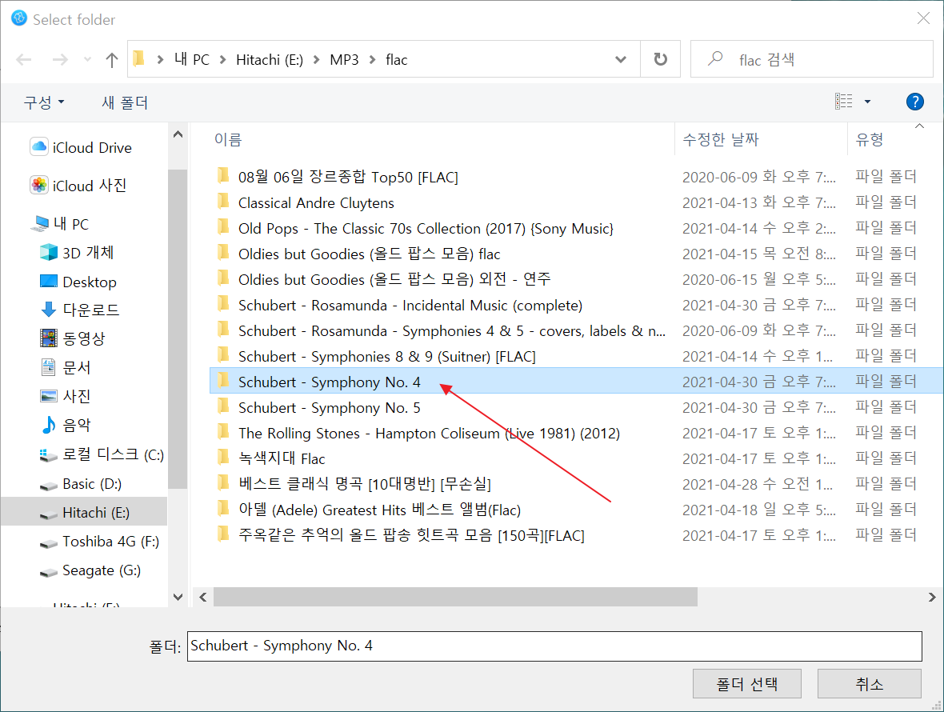The image size is (944, 712).
Task: Select 주옥같은 추억의 올드 팝송 folder
Action: point(575,535)
